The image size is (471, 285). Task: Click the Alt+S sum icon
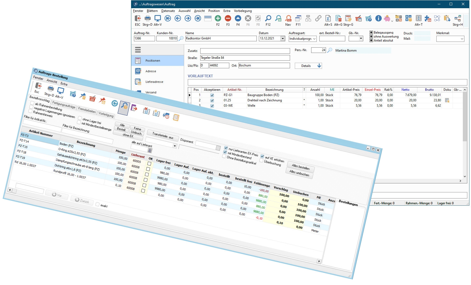coord(328,18)
